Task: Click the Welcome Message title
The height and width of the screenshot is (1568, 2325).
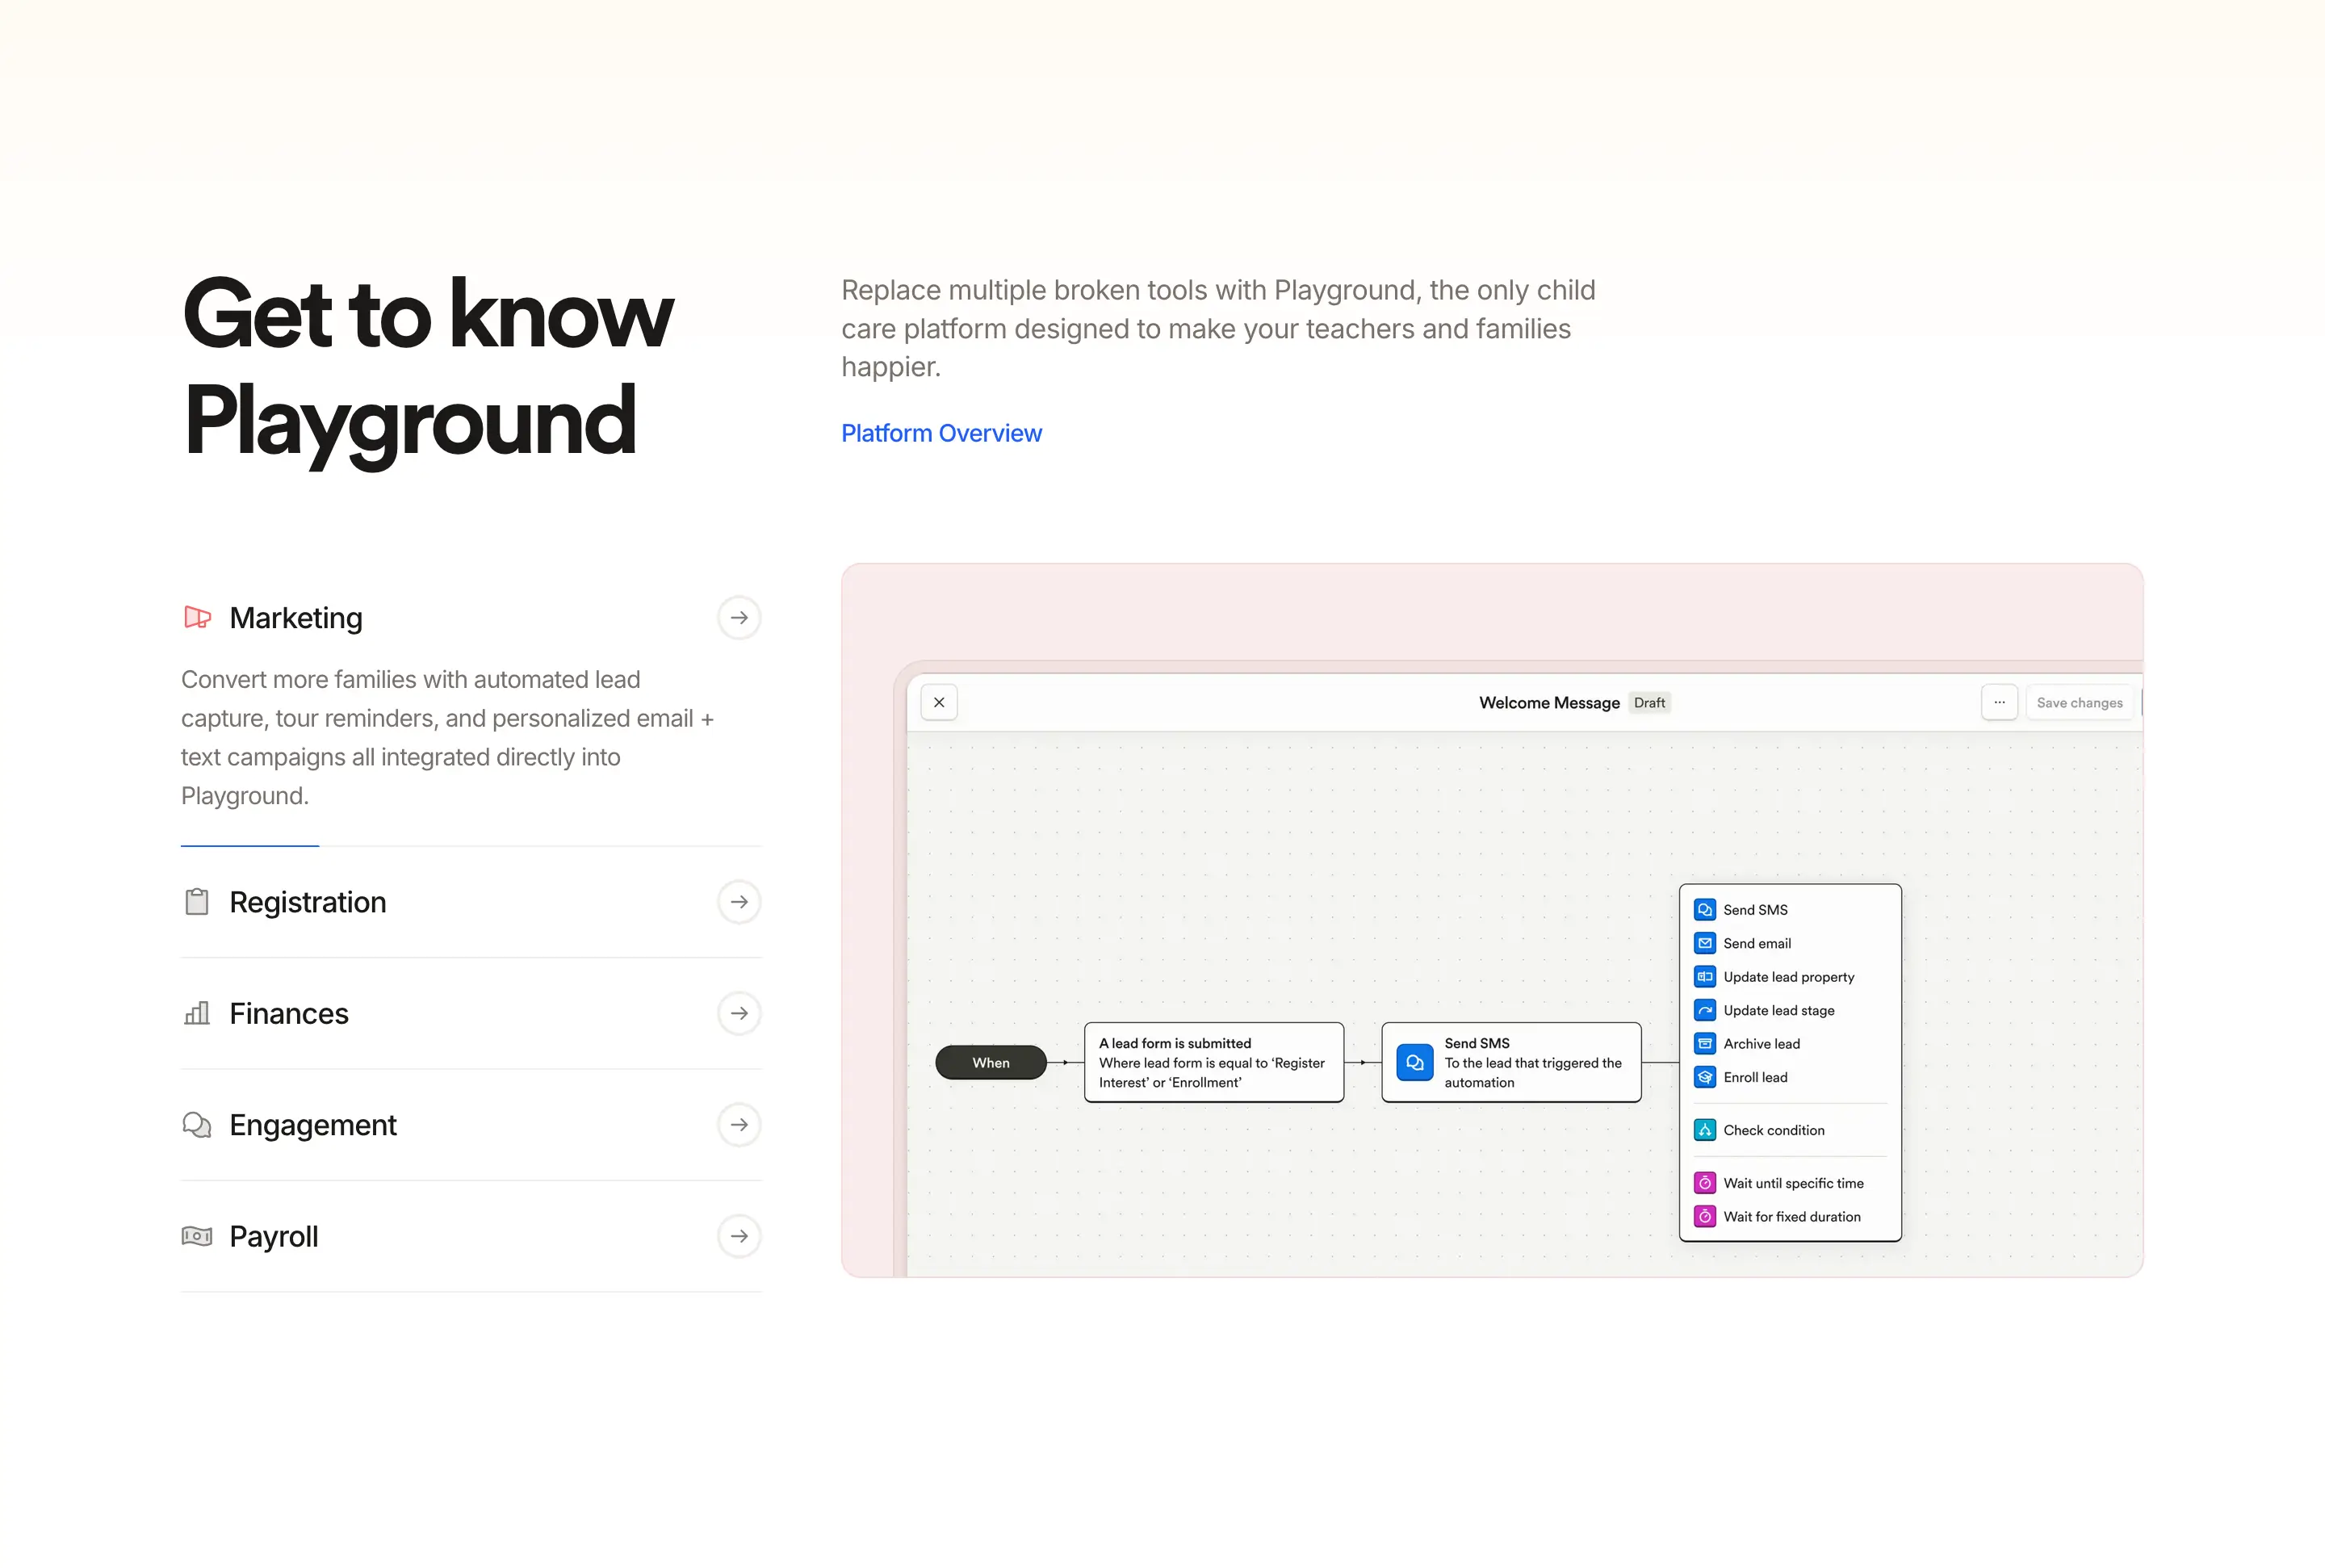Action: [x=1549, y=703]
